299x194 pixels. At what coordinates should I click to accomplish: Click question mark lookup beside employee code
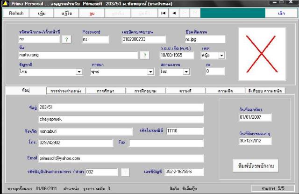pyautogui.click(x=66, y=39)
